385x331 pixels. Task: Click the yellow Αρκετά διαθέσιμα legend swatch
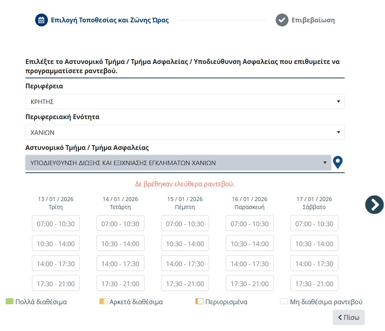point(103,301)
